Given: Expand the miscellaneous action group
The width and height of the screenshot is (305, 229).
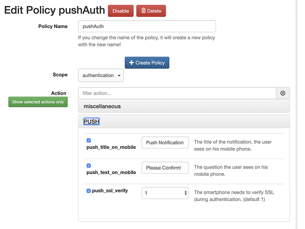Looking at the screenshot, I should click(184, 106).
